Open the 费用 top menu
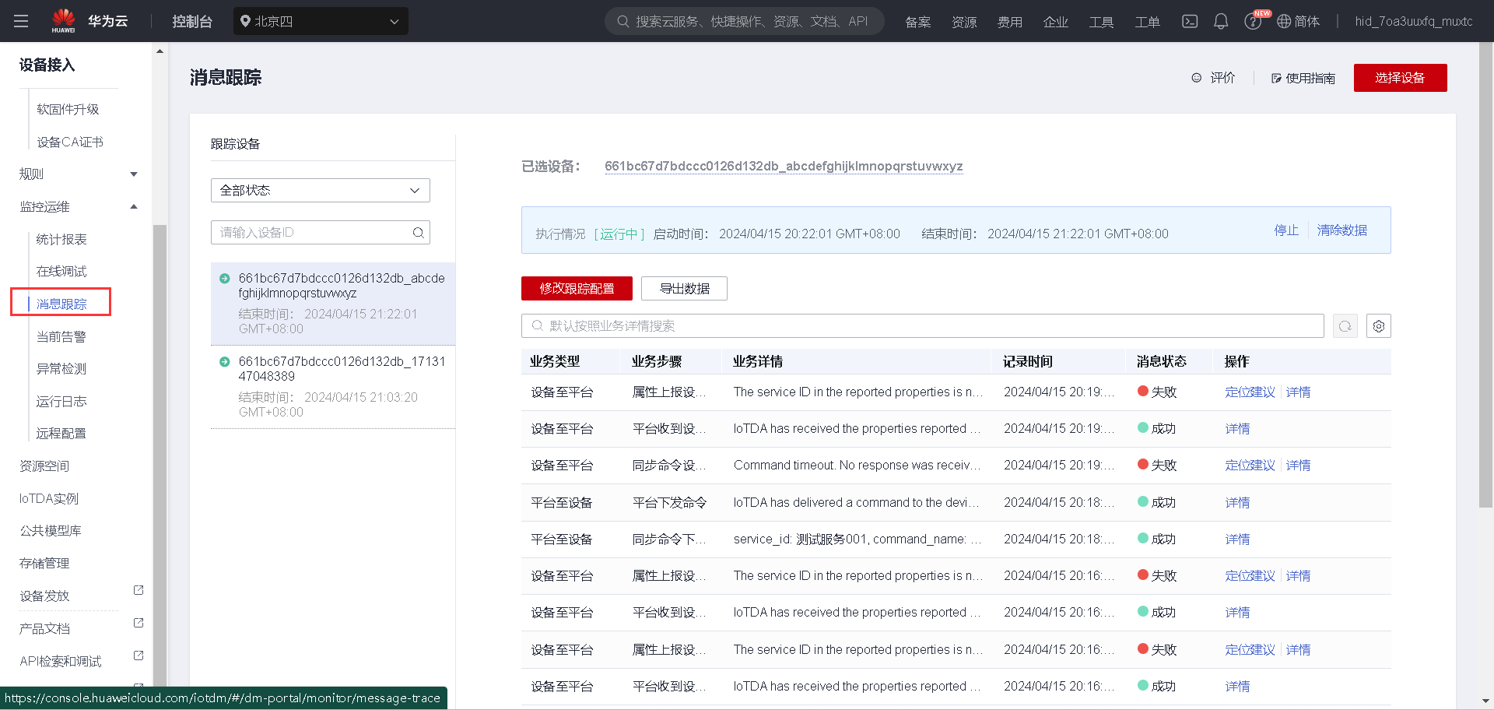Image resolution: width=1494 pixels, height=710 pixels. 1010,22
